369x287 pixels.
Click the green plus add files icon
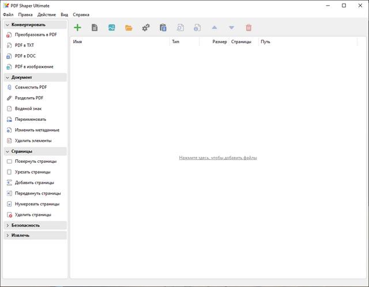(x=77, y=28)
